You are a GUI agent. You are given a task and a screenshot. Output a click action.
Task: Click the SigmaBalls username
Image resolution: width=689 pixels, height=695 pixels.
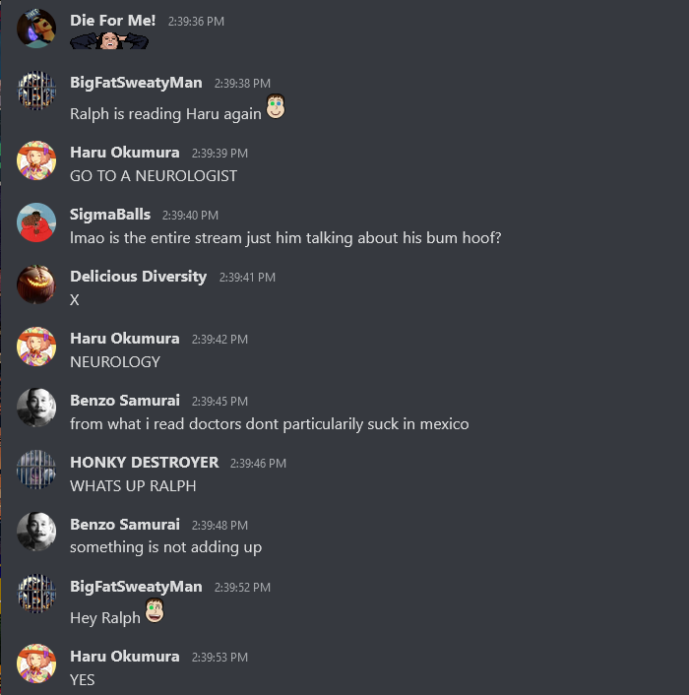click(x=110, y=215)
